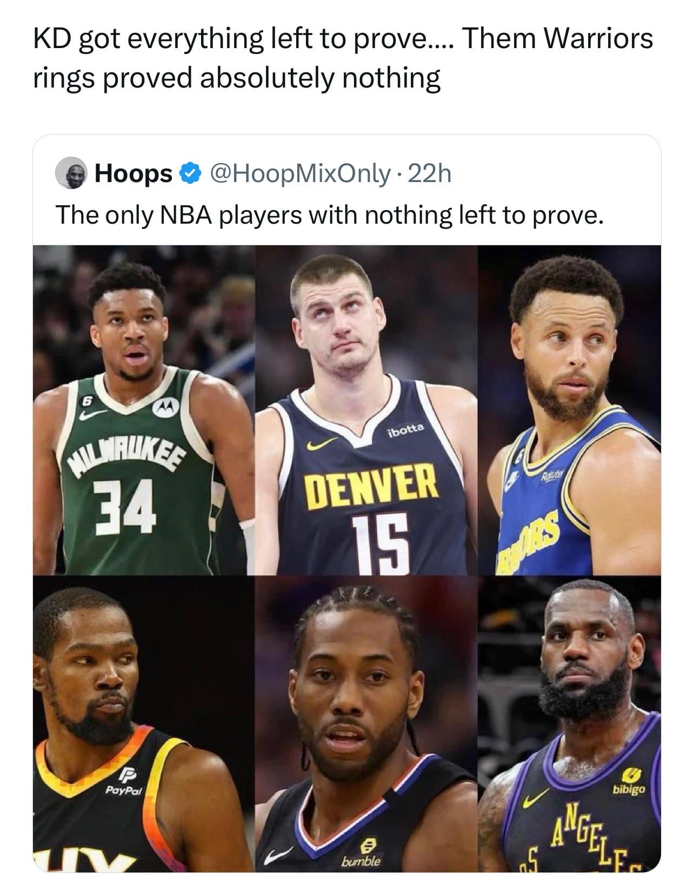Screen dimensions: 694x893
Task: Click the Hoops profile avatar
Action: 71,173
